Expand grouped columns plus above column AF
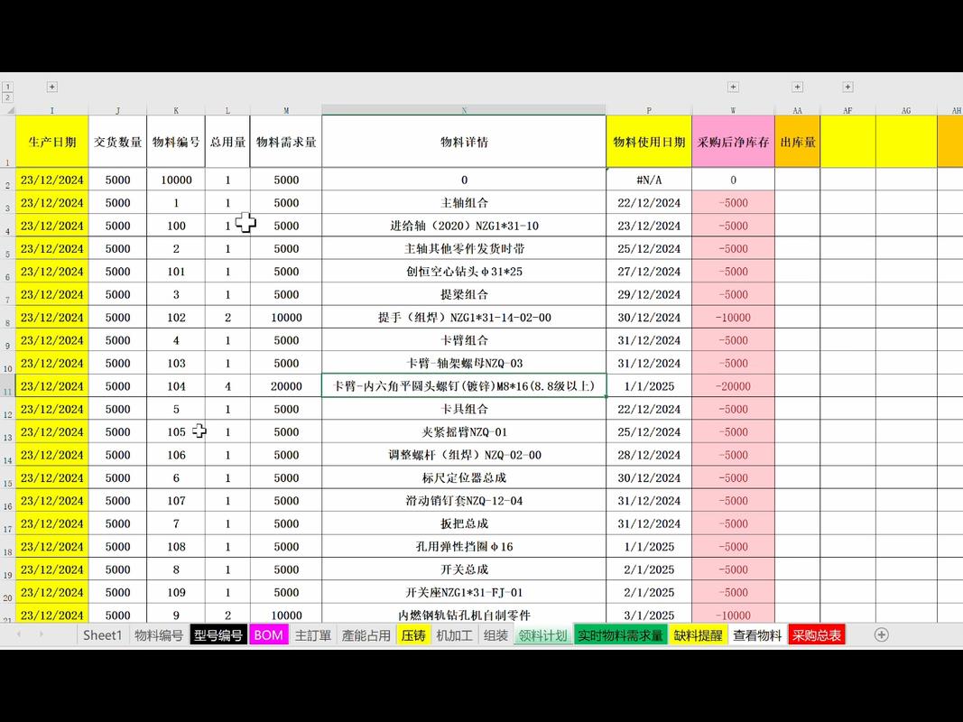This screenshot has width=963, height=722. click(797, 87)
